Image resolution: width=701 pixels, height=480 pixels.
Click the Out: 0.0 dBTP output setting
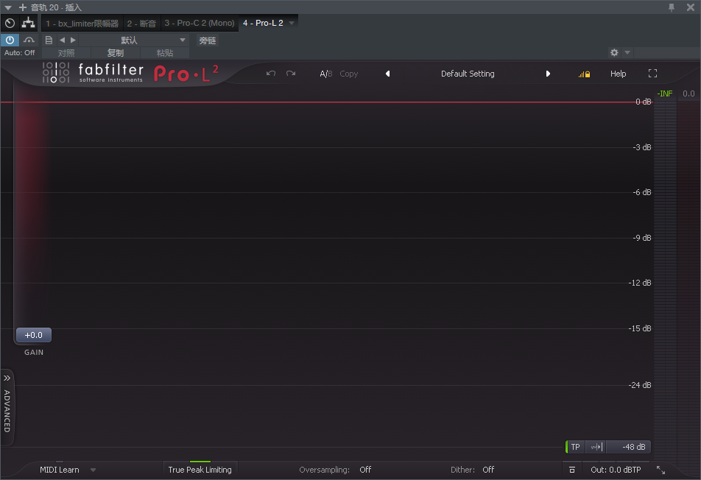(x=616, y=470)
